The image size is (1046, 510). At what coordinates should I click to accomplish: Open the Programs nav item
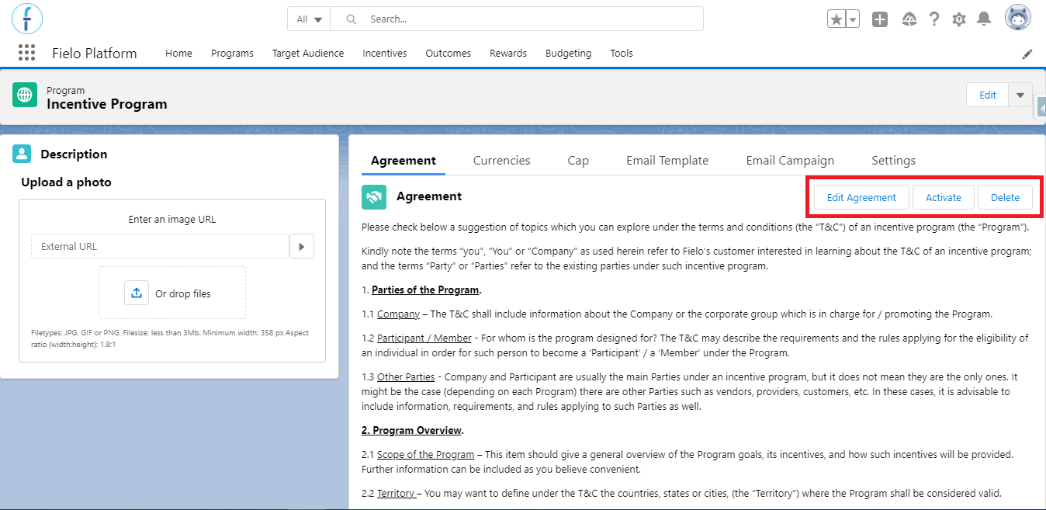coord(232,54)
